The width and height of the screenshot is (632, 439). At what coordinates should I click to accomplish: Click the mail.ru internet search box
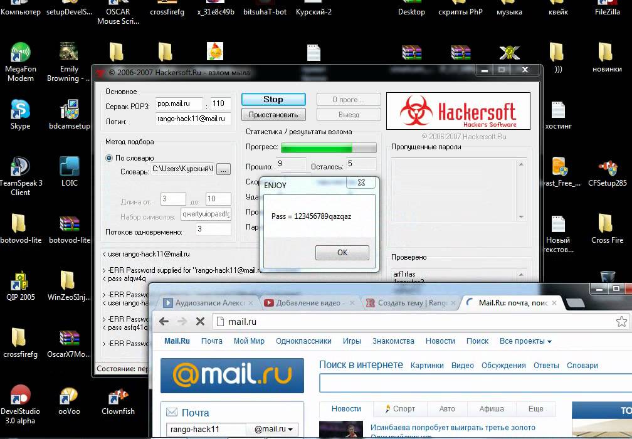476,383
